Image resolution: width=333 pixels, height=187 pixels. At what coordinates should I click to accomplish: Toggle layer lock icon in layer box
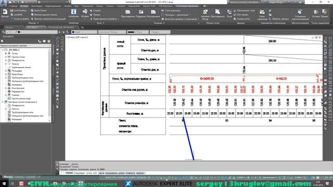16,32
